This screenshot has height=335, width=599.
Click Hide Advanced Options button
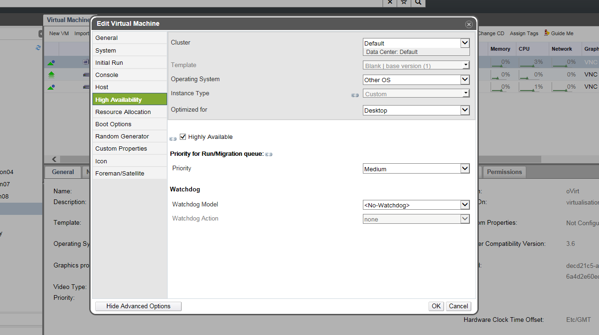(138, 306)
